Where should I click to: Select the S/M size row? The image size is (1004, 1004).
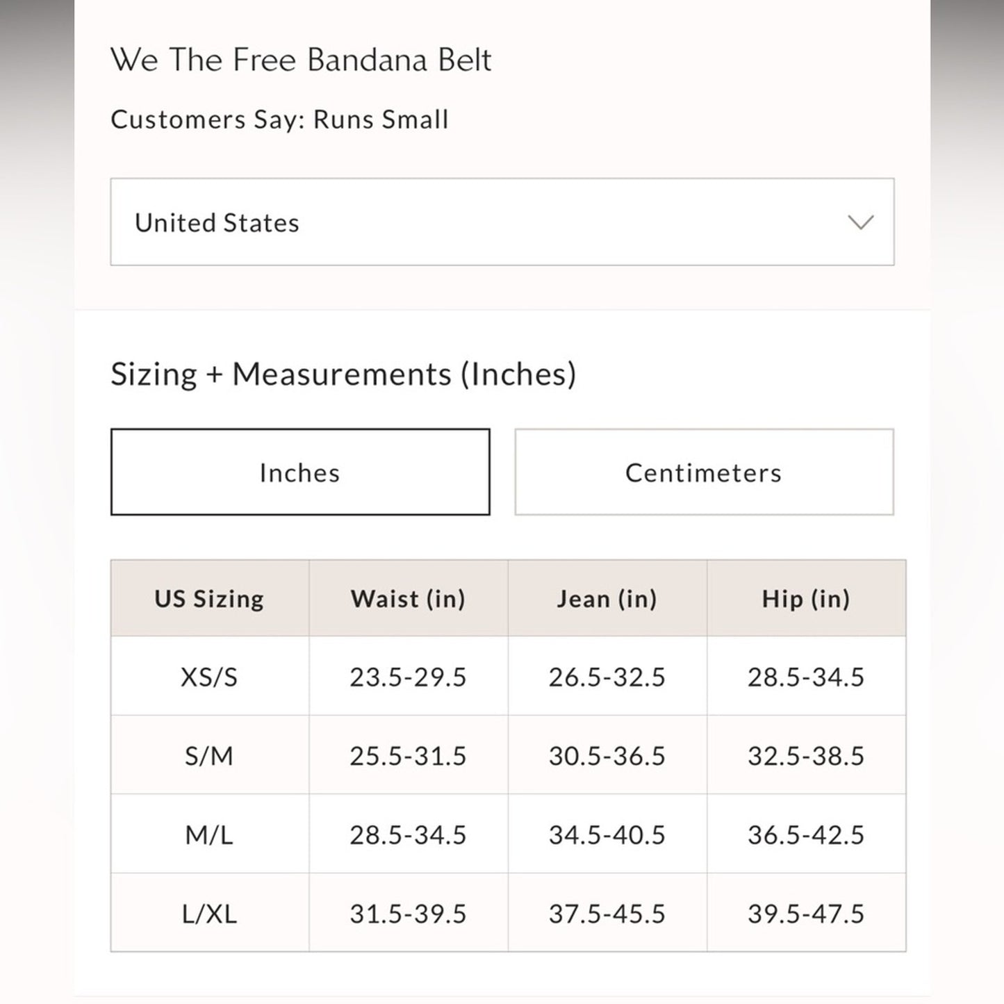tap(210, 755)
